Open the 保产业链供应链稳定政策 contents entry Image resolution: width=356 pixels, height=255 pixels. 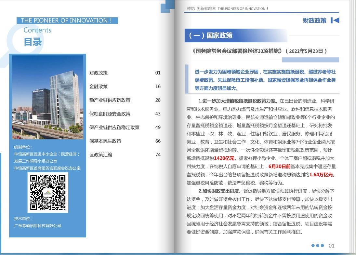pos(114,127)
